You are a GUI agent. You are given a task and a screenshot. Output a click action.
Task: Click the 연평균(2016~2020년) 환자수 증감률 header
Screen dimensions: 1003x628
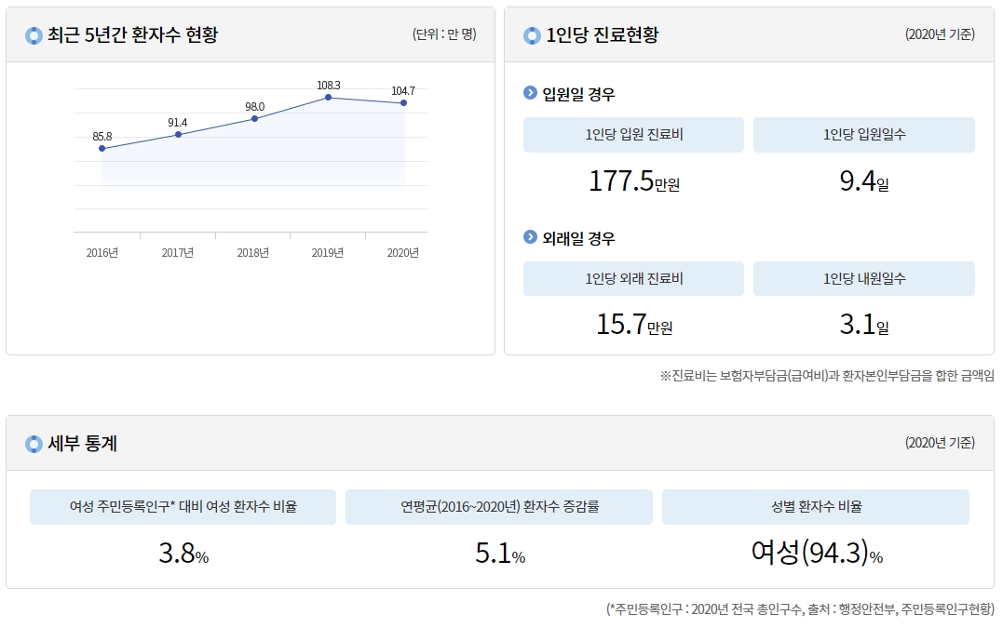(x=499, y=507)
